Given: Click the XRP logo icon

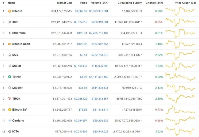Looking at the screenshot, I should point(10,22).
